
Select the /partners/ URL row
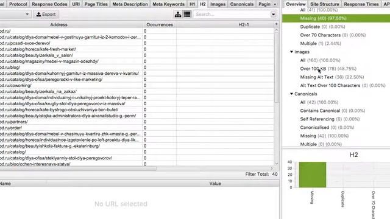click(136, 122)
